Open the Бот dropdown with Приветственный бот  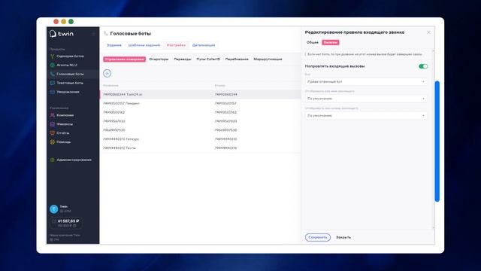pyautogui.click(x=366, y=82)
